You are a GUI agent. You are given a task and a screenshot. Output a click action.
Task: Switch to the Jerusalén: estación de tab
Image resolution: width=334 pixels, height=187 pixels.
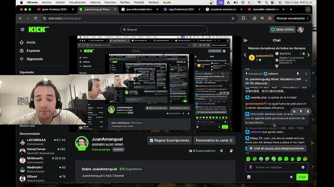point(266,9)
